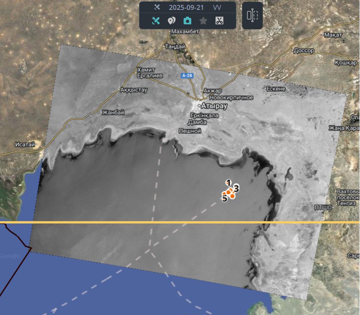Click the ПТШО place marker label
This screenshot has width=360, height=315.
[323, 207]
